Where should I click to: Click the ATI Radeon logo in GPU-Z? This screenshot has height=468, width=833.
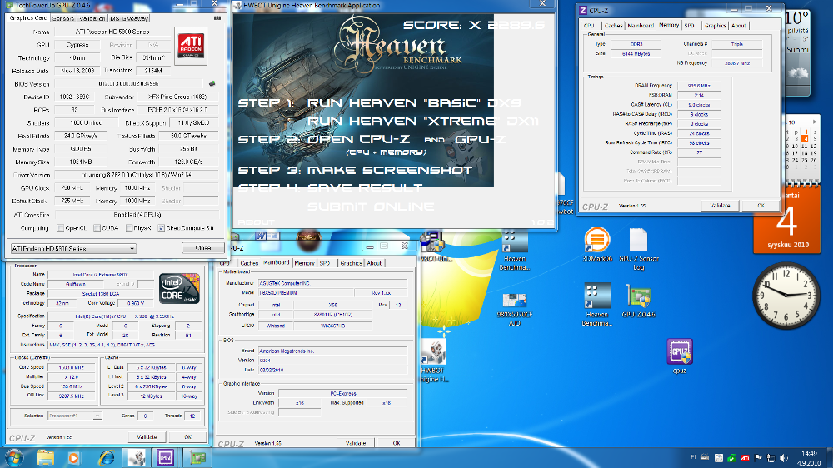coord(191,46)
